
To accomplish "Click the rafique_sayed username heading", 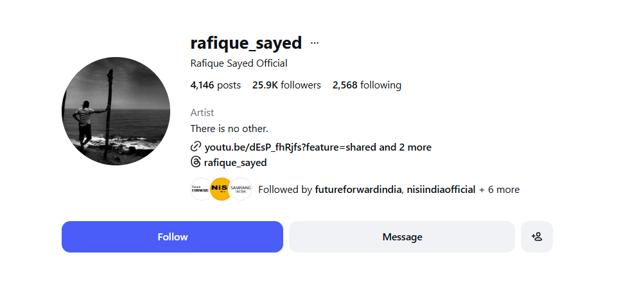I will [246, 43].
